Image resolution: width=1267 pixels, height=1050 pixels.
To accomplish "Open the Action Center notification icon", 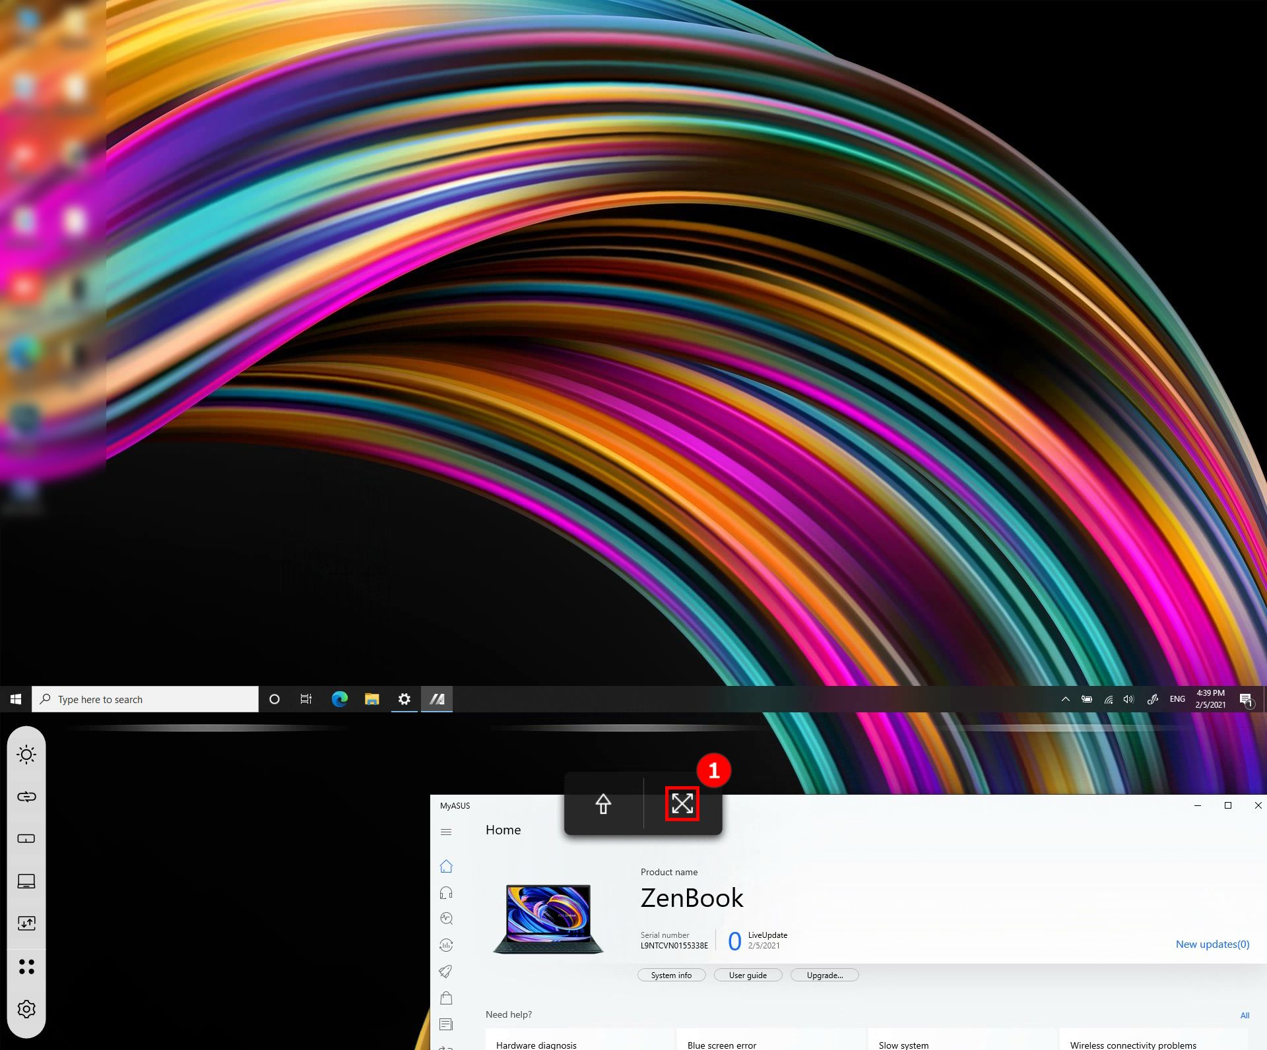I will pos(1246,699).
